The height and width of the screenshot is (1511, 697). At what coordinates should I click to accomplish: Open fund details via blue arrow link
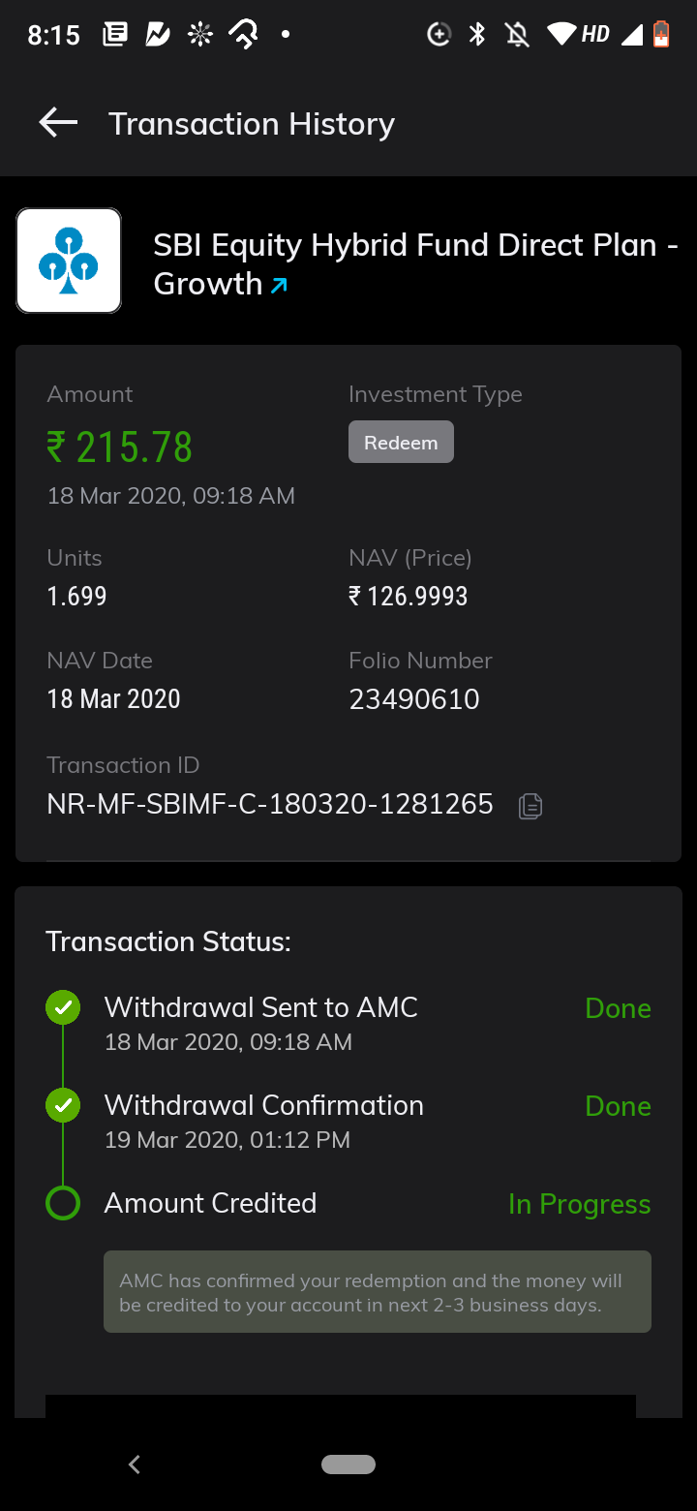pyautogui.click(x=279, y=286)
